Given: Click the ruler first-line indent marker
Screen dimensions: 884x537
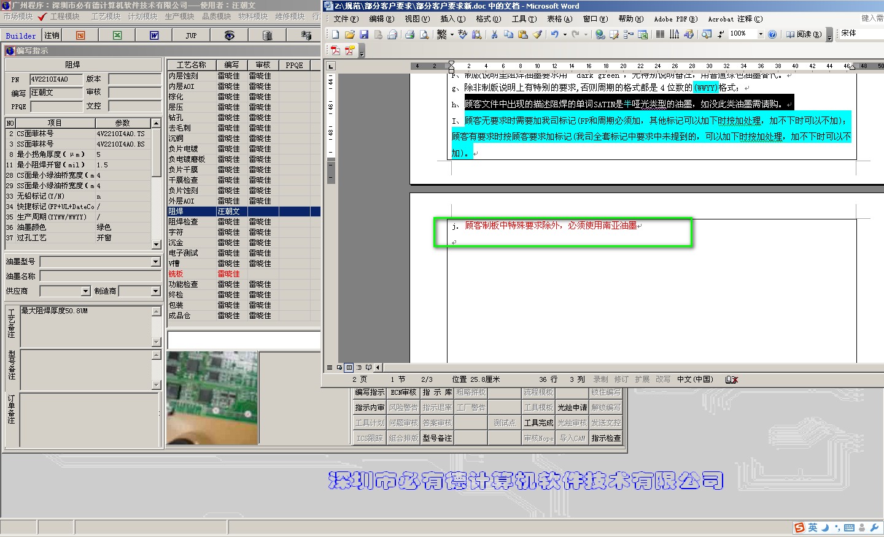Looking at the screenshot, I should tap(451, 63).
